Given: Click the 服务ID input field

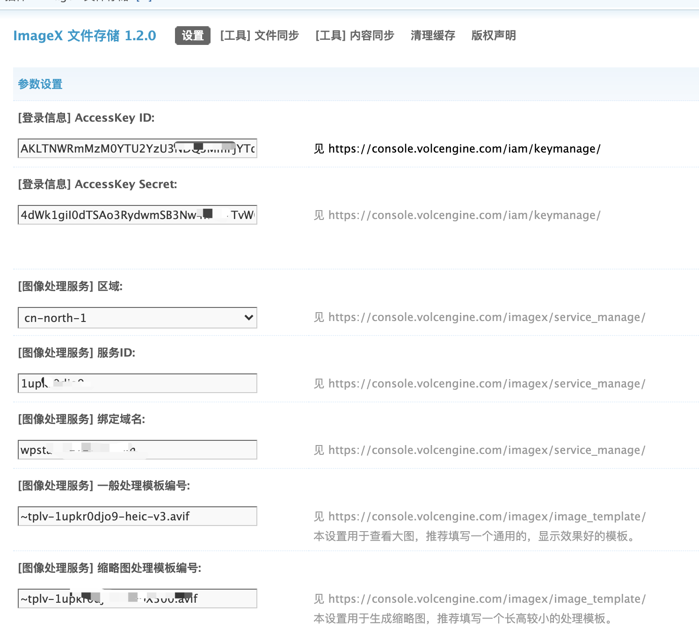Looking at the screenshot, I should coord(138,383).
